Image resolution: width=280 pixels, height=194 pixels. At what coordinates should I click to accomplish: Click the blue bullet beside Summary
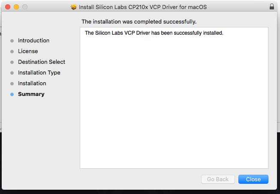click(12, 95)
